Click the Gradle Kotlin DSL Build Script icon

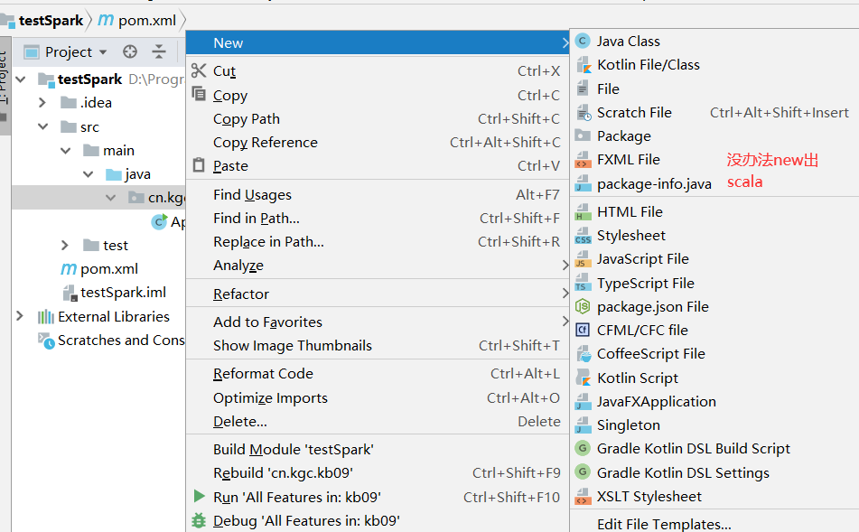(x=583, y=448)
